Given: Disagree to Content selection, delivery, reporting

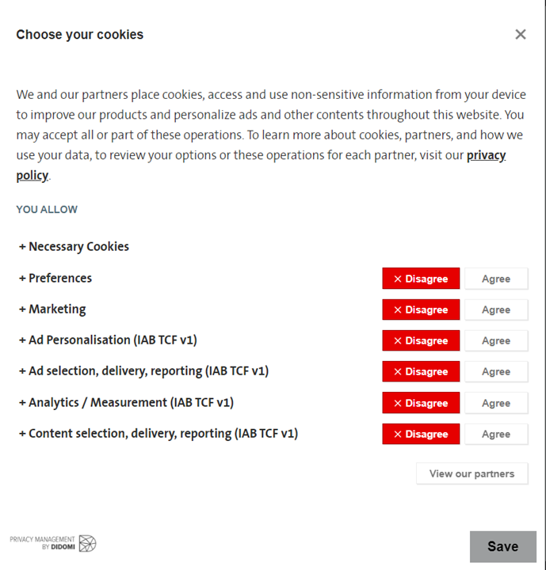Looking at the screenshot, I should point(421,434).
